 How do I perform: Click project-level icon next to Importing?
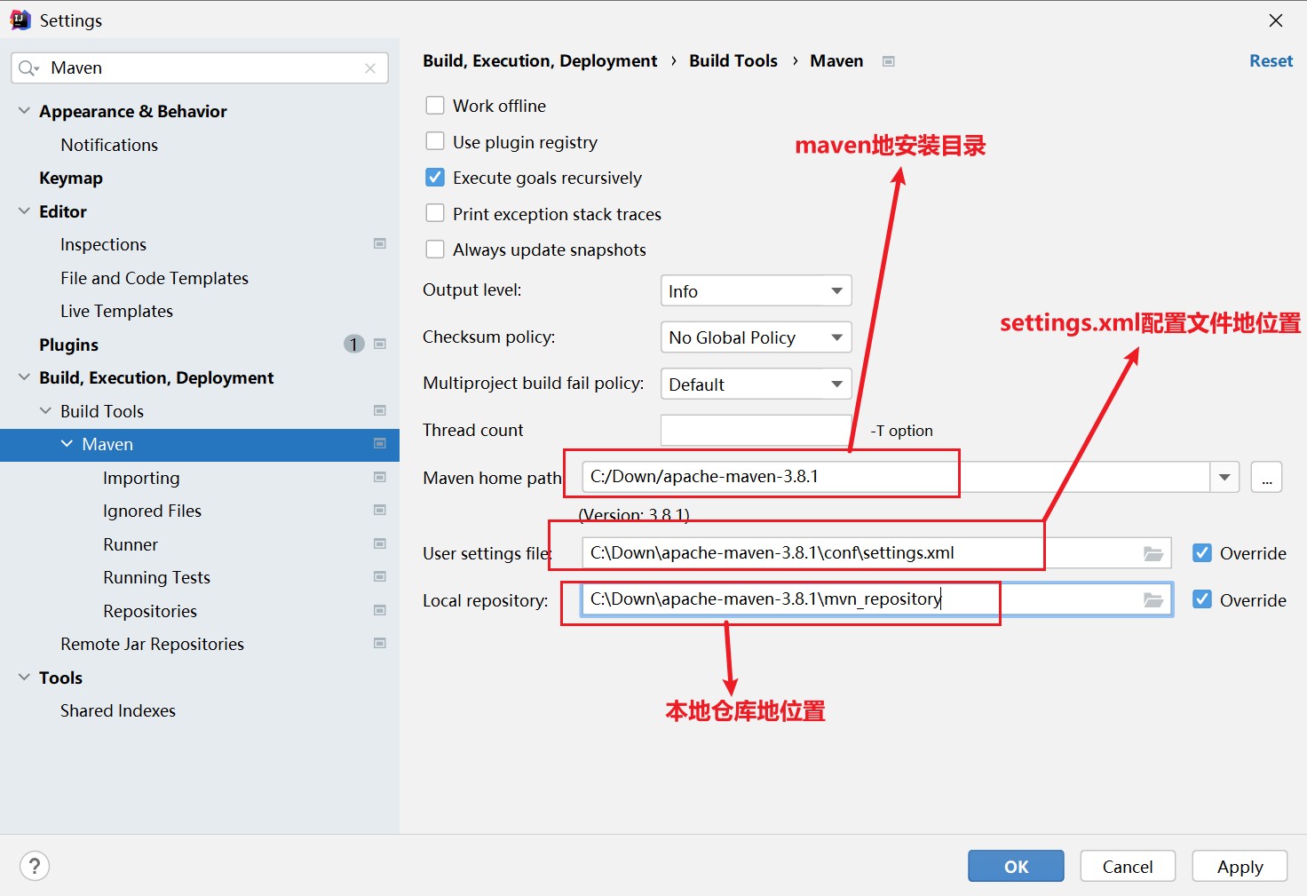(x=380, y=477)
